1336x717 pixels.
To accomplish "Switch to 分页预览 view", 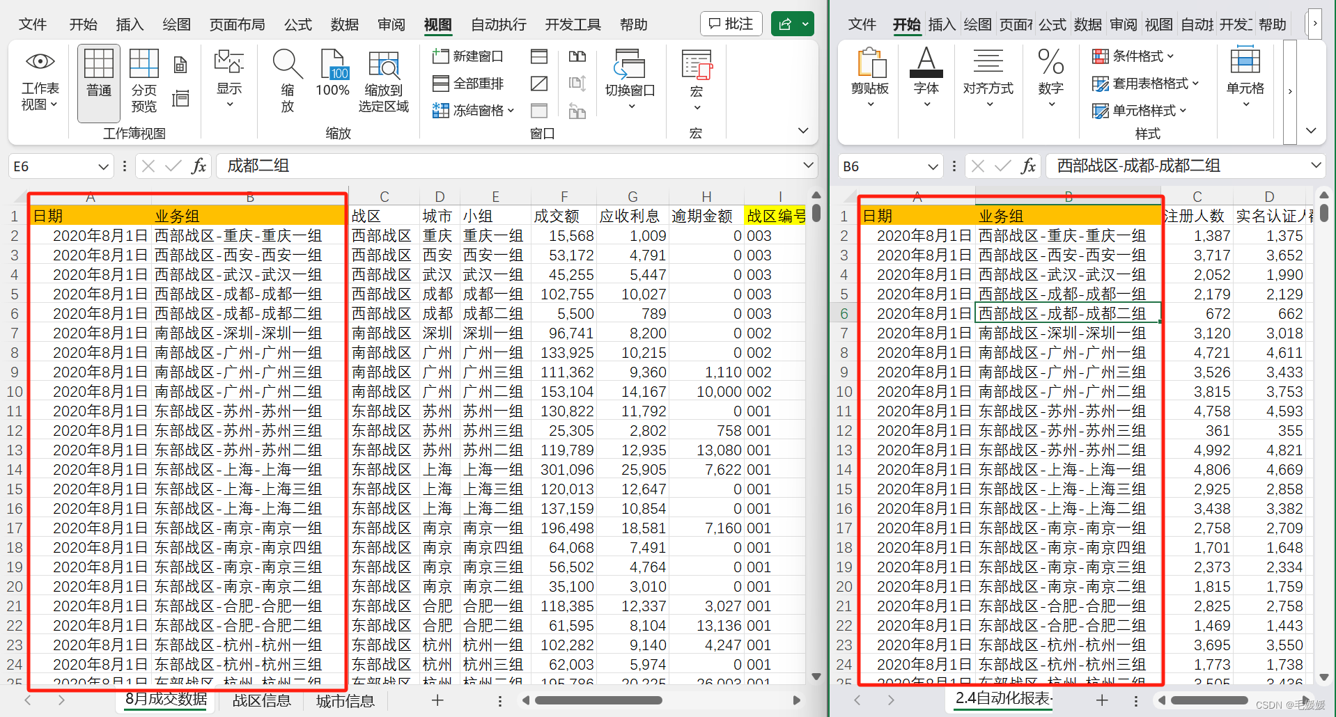I will (x=143, y=81).
